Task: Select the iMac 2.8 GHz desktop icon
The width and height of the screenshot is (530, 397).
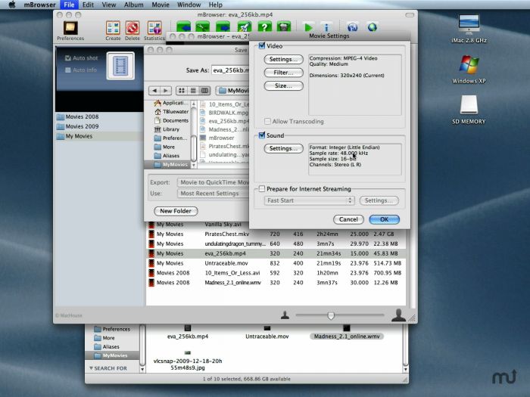Action: click(x=469, y=24)
